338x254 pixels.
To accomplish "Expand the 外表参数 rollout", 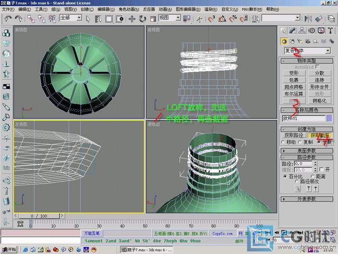I will 306,199.
